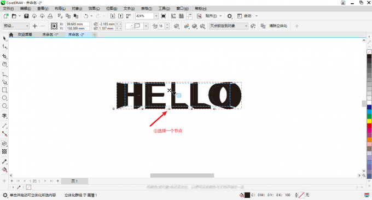Switch to the 未命名 -1 document tab
The width and height of the screenshot is (372, 200).
point(50,34)
